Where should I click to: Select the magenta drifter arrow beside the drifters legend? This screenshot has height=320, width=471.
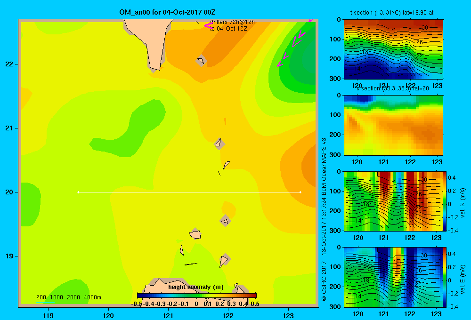point(208,26)
